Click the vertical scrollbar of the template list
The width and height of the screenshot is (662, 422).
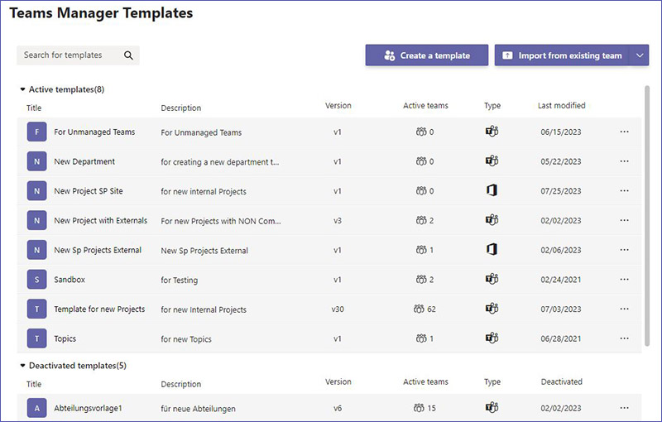(x=647, y=215)
